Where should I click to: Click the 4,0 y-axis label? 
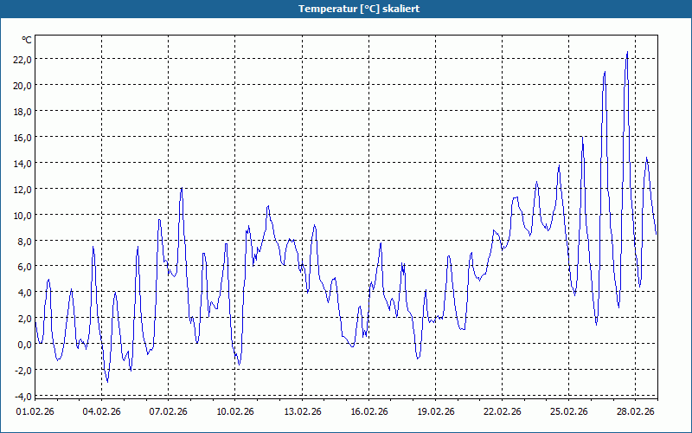click(x=24, y=293)
